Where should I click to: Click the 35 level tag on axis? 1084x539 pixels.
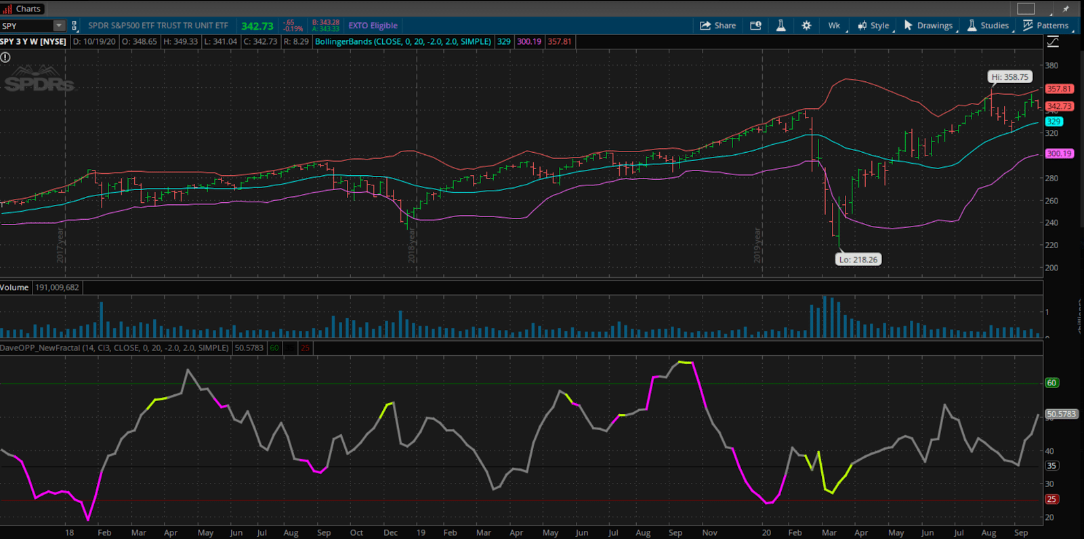[x=1051, y=465]
